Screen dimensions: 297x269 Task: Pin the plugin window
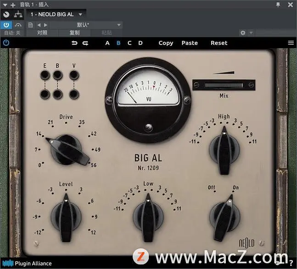point(278,5)
